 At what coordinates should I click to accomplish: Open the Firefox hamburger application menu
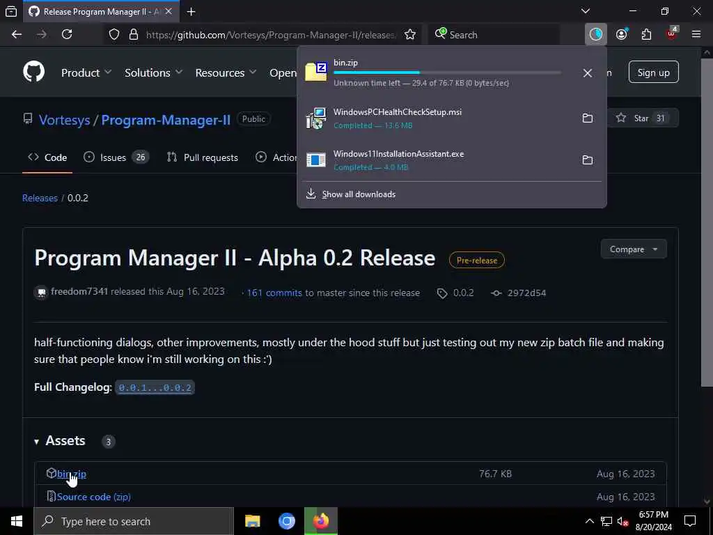tap(696, 34)
